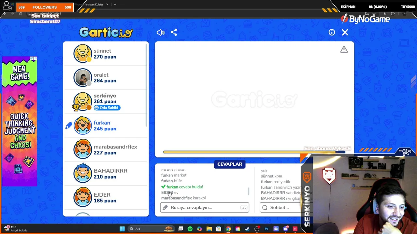Click 'furkan cevabı buldu!' message
The height and width of the screenshot is (234, 417).
182,187
